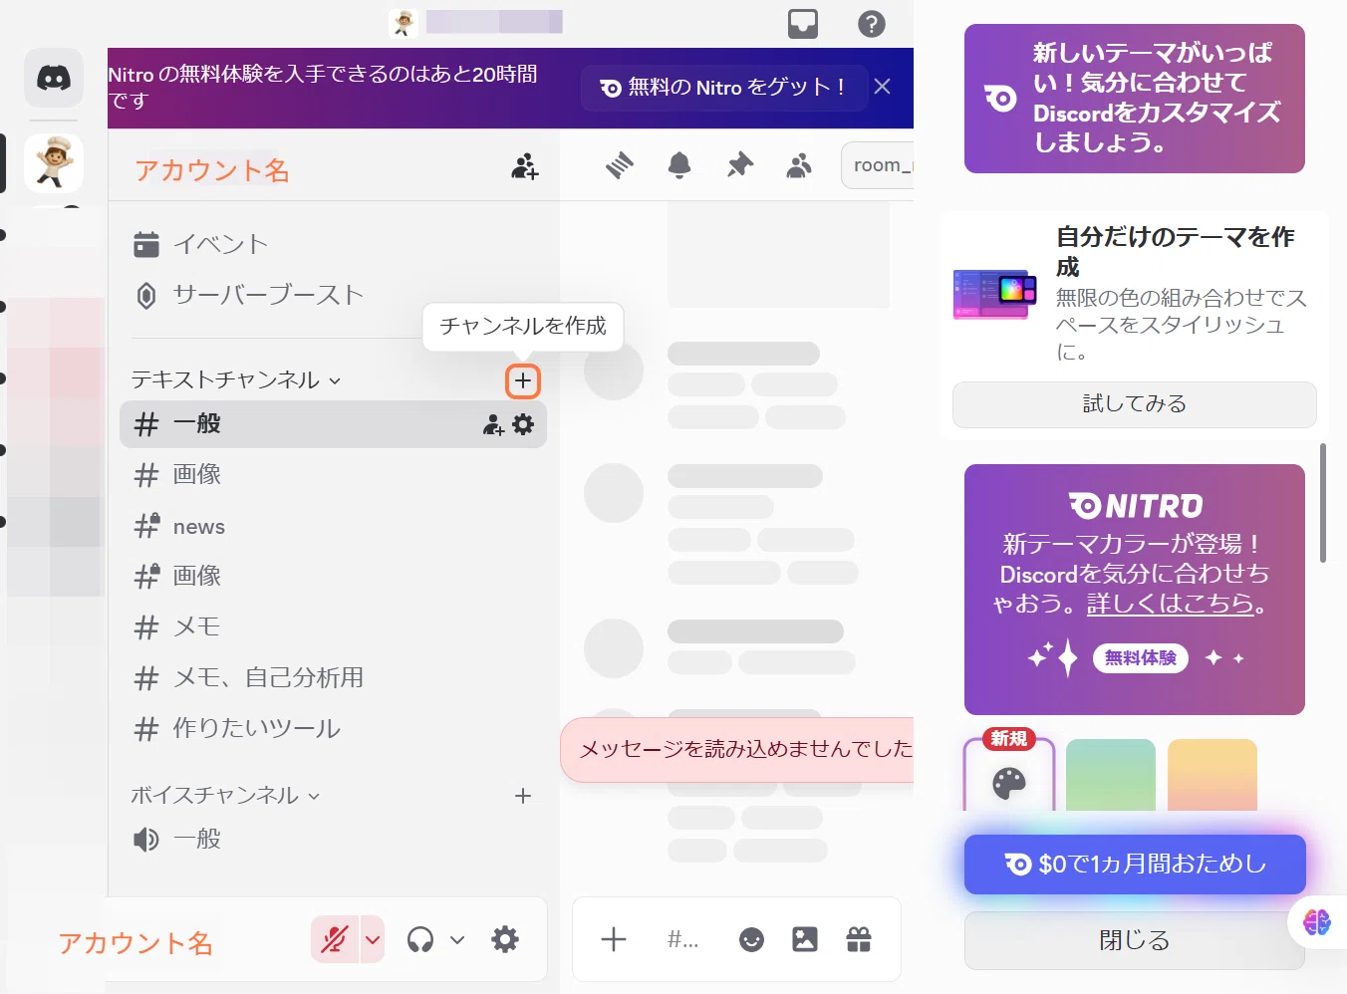Viewport: 1347px width, 994px height.
Task: Select the chef avatar server icon
Action: (54, 163)
